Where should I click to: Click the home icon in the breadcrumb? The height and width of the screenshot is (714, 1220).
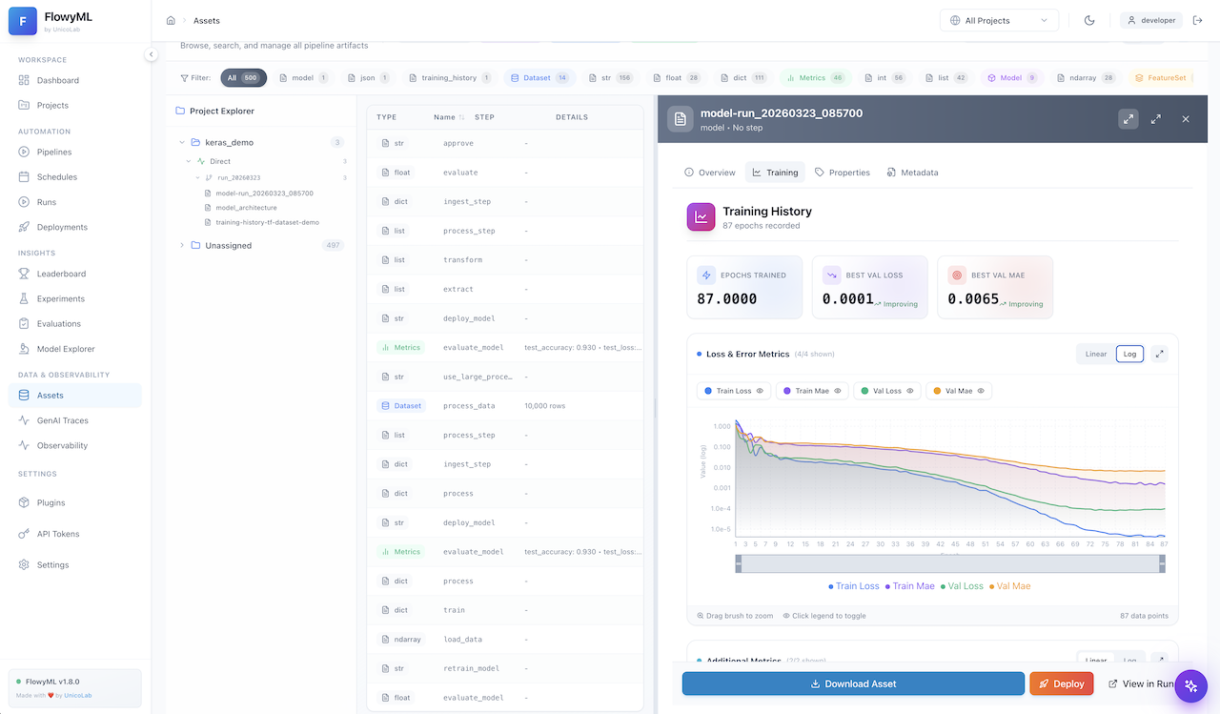coord(171,20)
